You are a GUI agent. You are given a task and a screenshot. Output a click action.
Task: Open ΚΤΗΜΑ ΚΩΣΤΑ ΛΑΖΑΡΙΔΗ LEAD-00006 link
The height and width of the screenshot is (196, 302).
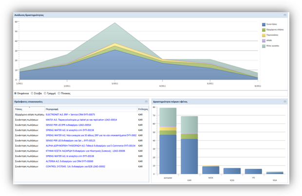(85, 151)
